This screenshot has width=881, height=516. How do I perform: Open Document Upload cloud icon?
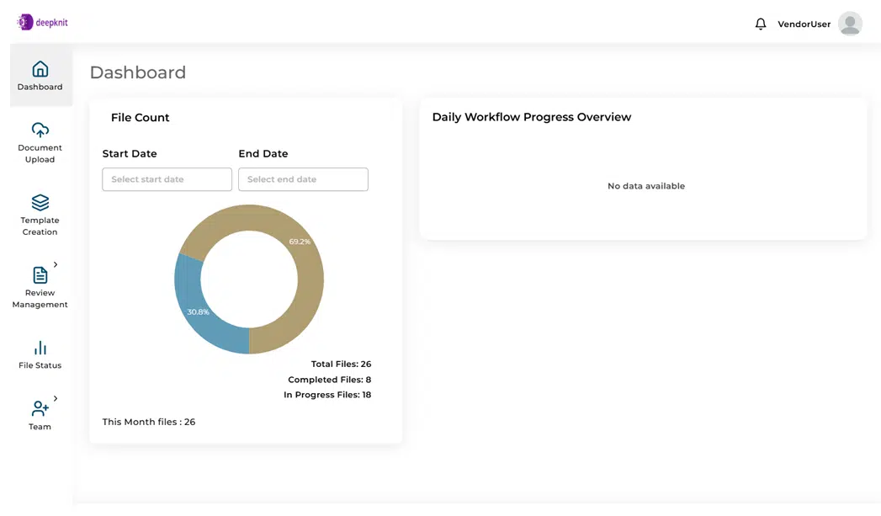40,130
